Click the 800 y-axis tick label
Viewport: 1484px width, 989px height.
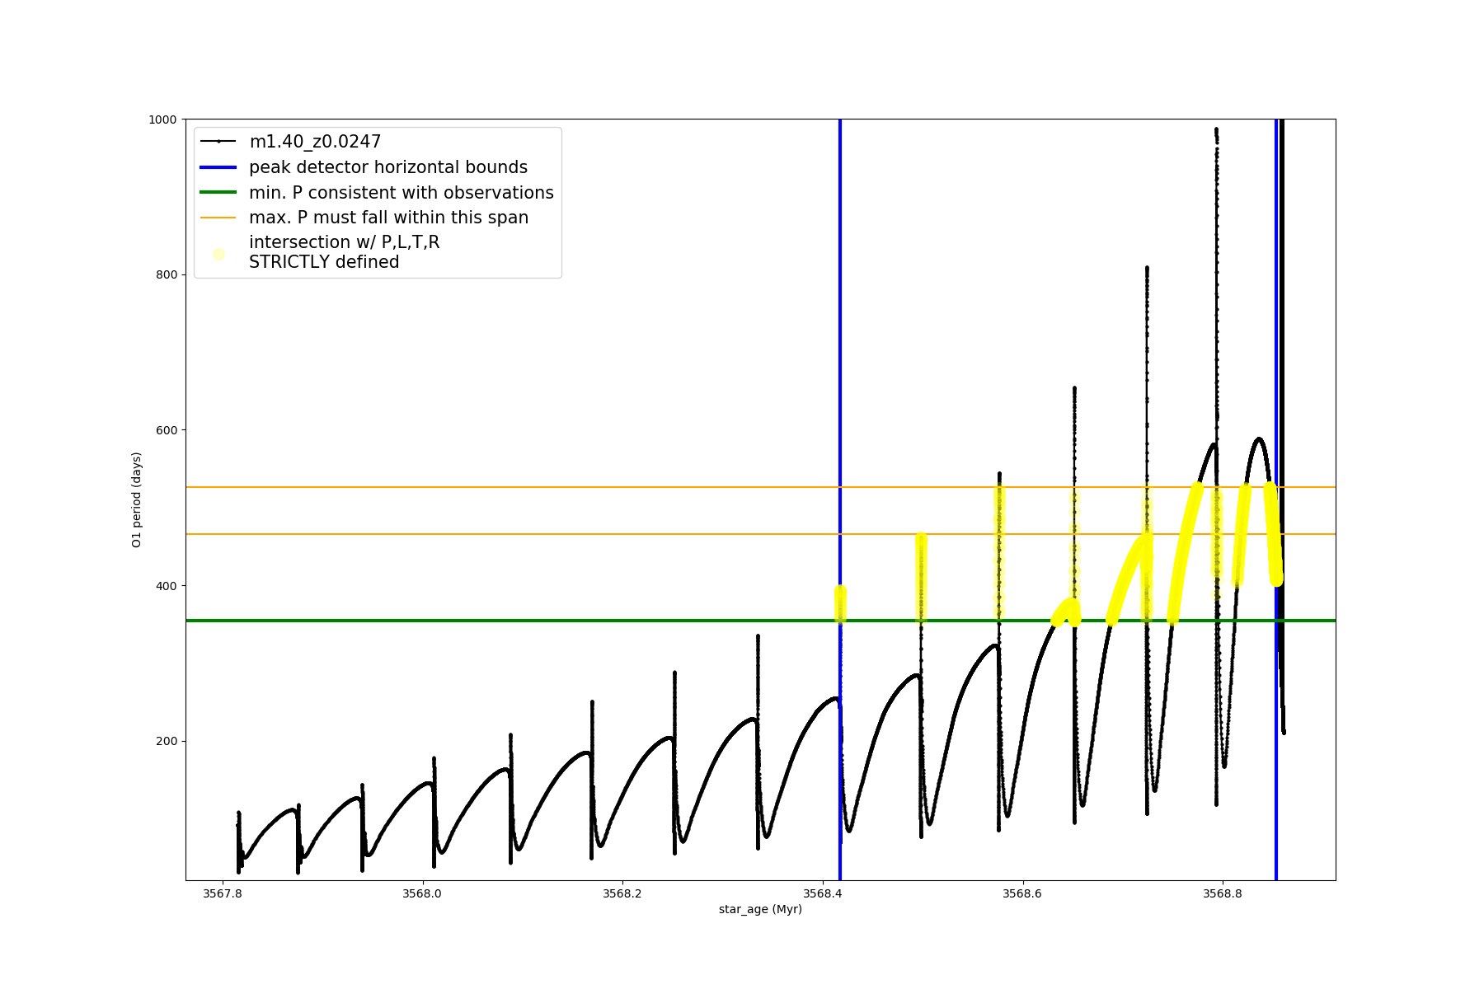click(x=167, y=274)
